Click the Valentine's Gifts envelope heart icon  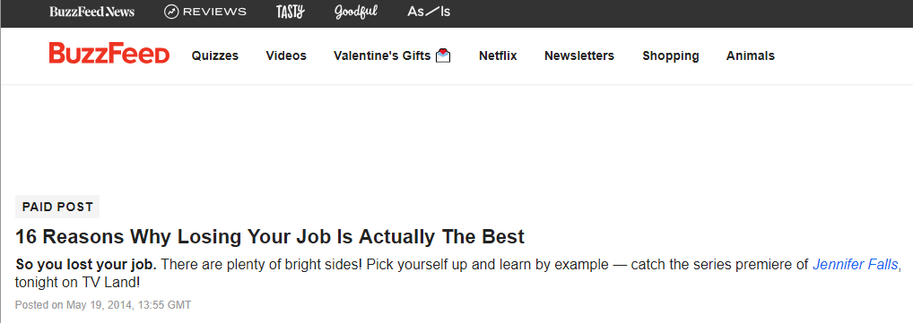pyautogui.click(x=443, y=55)
